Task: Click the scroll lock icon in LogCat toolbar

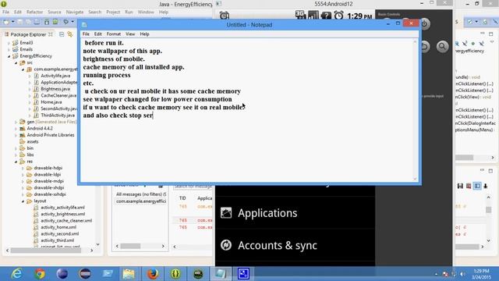Action: click(x=485, y=186)
